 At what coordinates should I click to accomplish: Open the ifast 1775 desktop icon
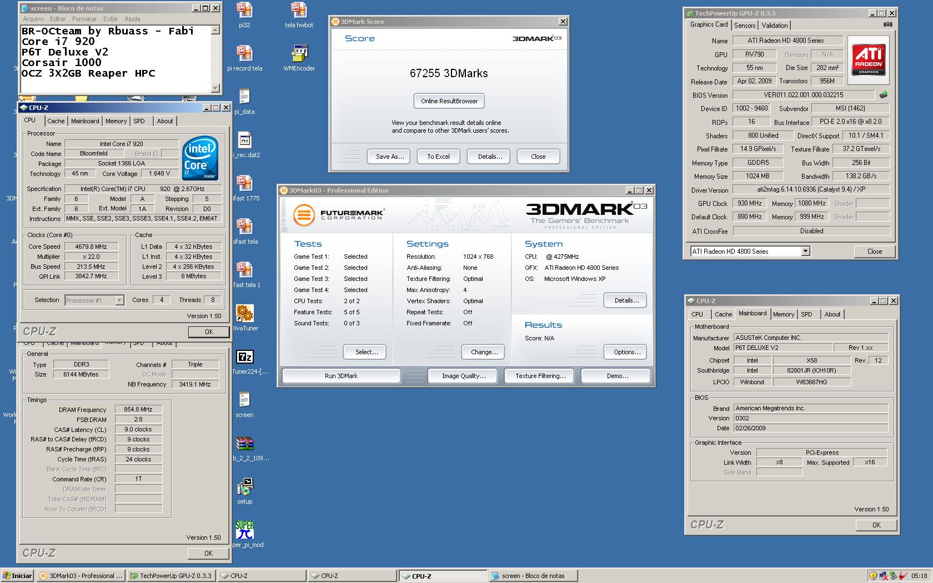point(244,183)
